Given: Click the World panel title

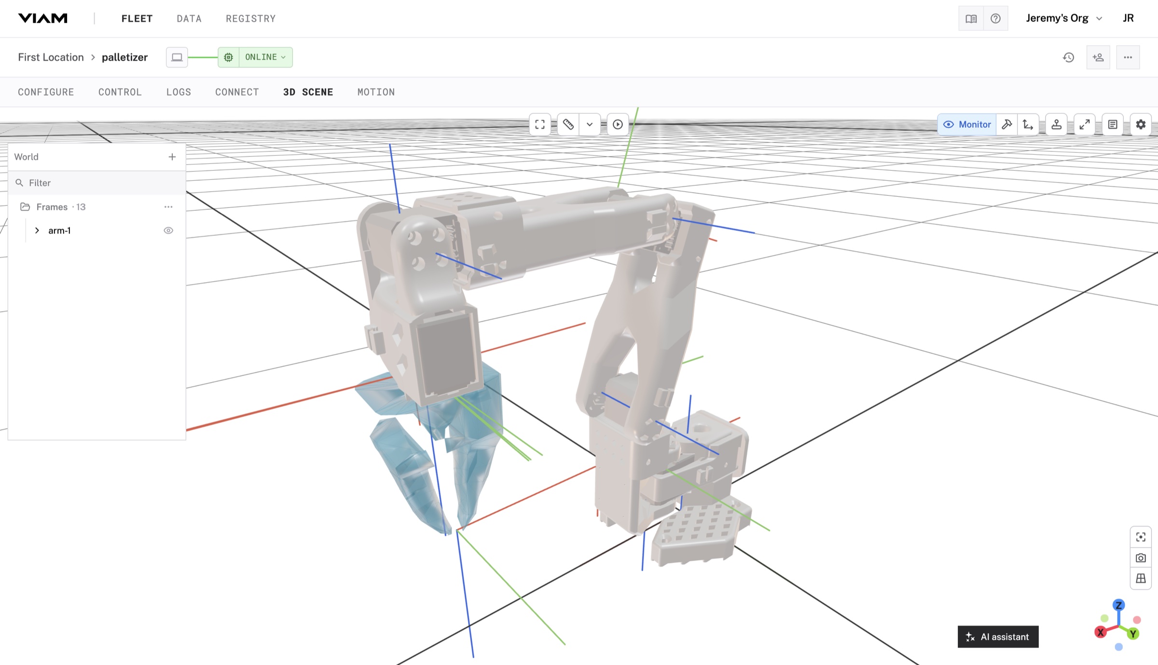Looking at the screenshot, I should tap(26, 157).
